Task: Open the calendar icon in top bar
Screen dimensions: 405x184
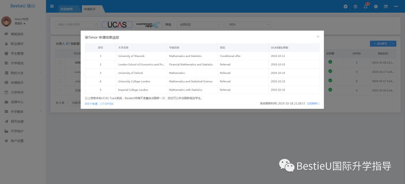Action: point(385,6)
